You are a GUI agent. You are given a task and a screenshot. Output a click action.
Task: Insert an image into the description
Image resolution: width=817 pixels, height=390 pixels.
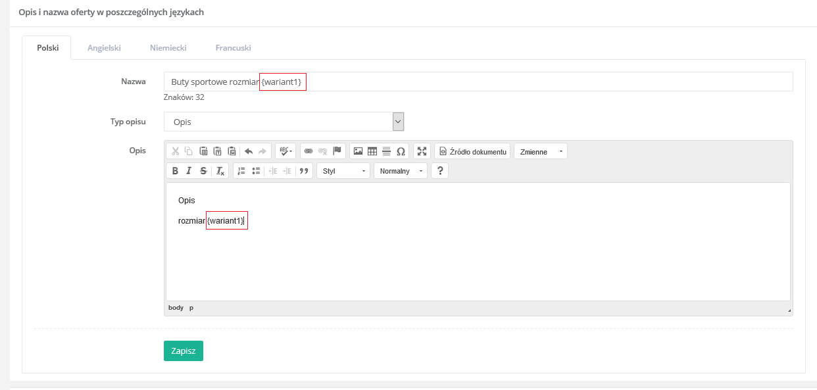[358, 151]
